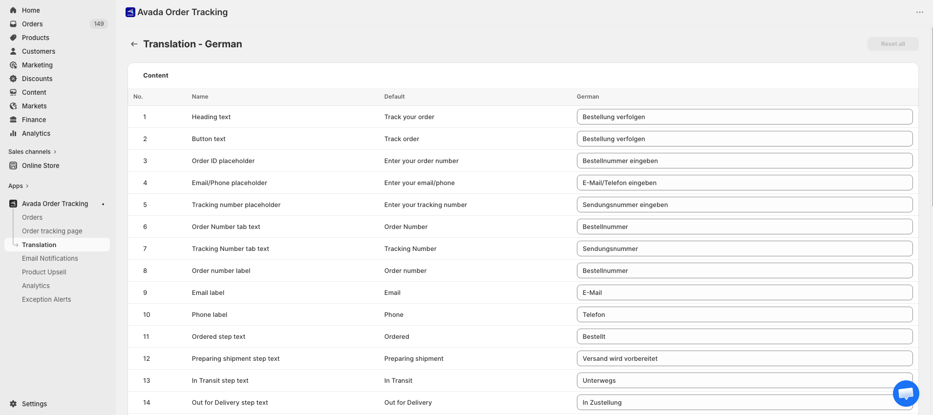Click the Markets globe icon

(x=13, y=106)
